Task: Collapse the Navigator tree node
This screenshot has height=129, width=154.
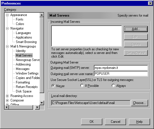Action: coord(7,28)
